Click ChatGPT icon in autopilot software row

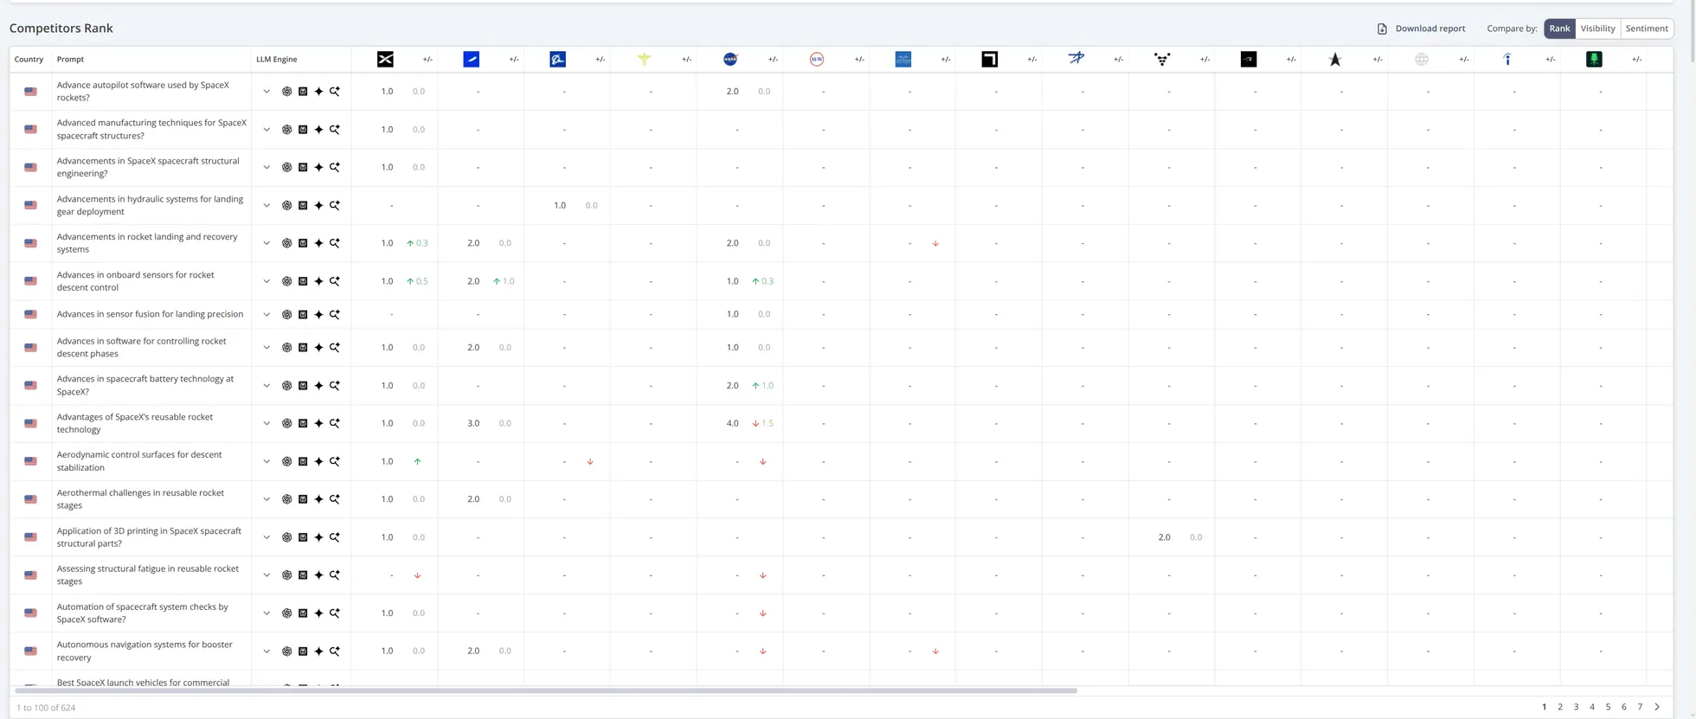tap(286, 92)
